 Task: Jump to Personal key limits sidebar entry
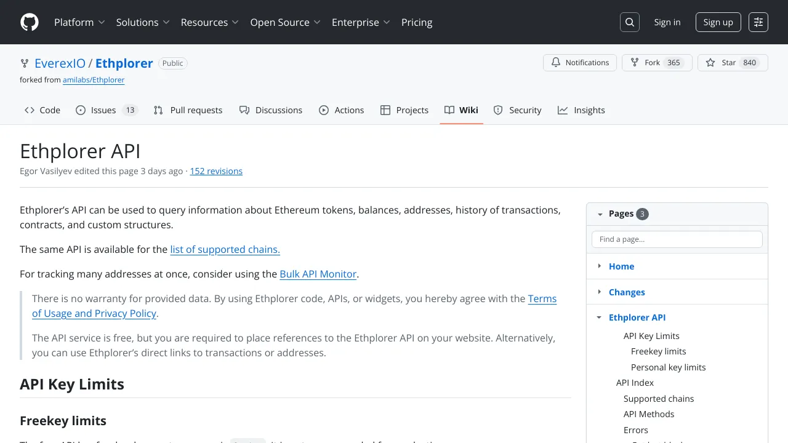coord(669,367)
